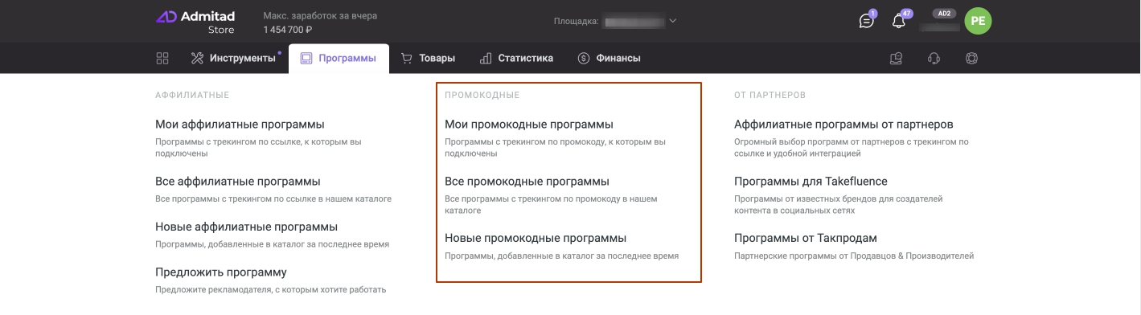Open the Товары menu
Screen dimensions: 1141x315
tap(428, 58)
